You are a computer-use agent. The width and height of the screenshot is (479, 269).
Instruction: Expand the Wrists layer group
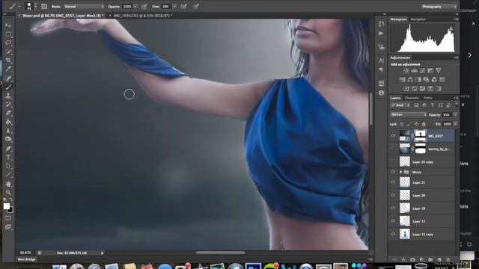(401, 172)
